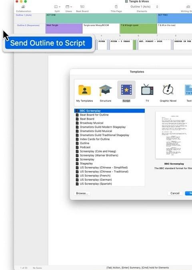Select Beat Board for Outline template
192x270 pixels.
click(110, 115)
